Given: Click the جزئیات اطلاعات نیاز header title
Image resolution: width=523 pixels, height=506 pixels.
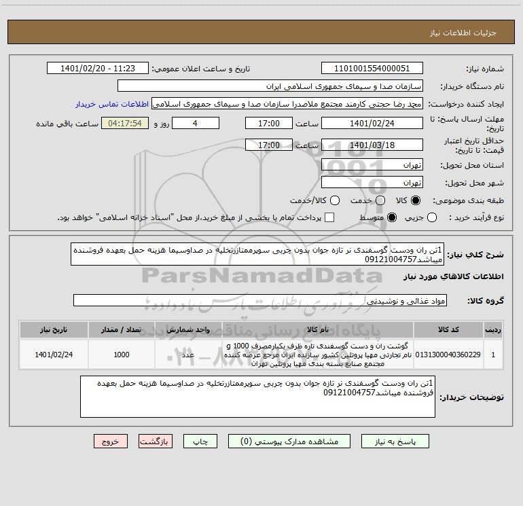Looking at the screenshot, I should click(463, 33).
